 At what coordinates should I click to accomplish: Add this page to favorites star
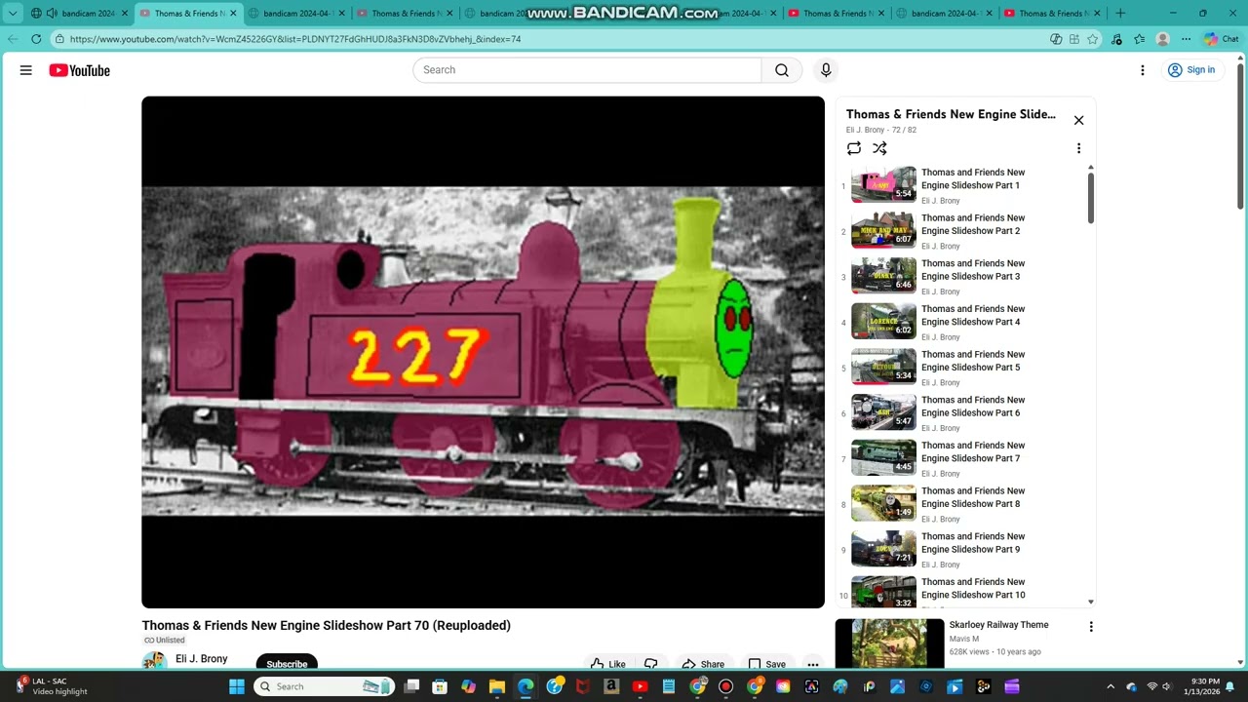(1093, 39)
